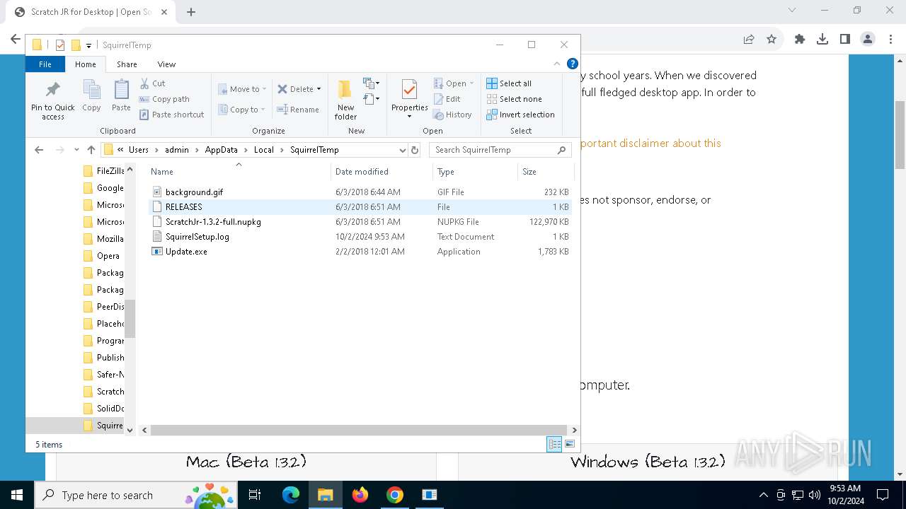Pin folder to Quick access

tap(52, 100)
